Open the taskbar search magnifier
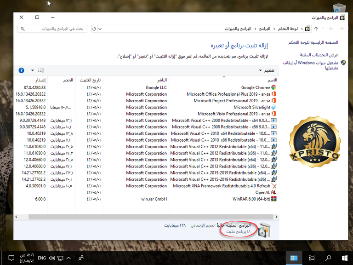353x265 pixels. pyautogui.click(x=328, y=258)
